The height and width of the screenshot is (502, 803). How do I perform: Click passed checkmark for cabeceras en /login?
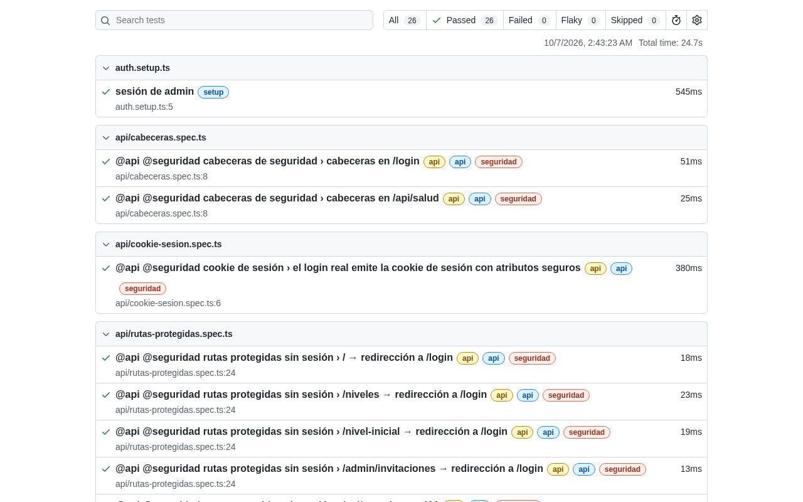tap(106, 161)
